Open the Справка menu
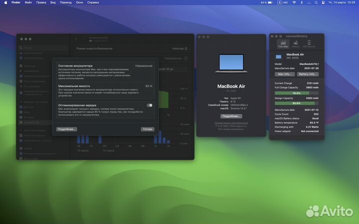The height and width of the screenshot is (224, 359). point(93,2)
